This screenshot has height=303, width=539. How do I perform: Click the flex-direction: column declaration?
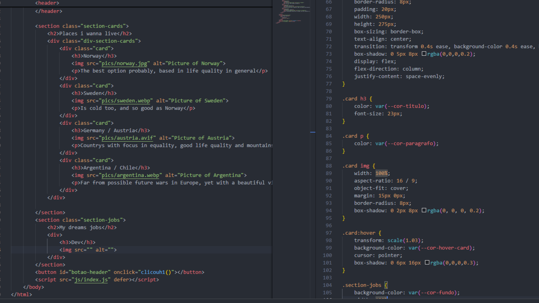tap(389, 69)
